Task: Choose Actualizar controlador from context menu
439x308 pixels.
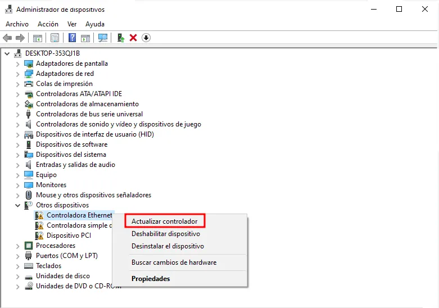Action: (x=165, y=221)
